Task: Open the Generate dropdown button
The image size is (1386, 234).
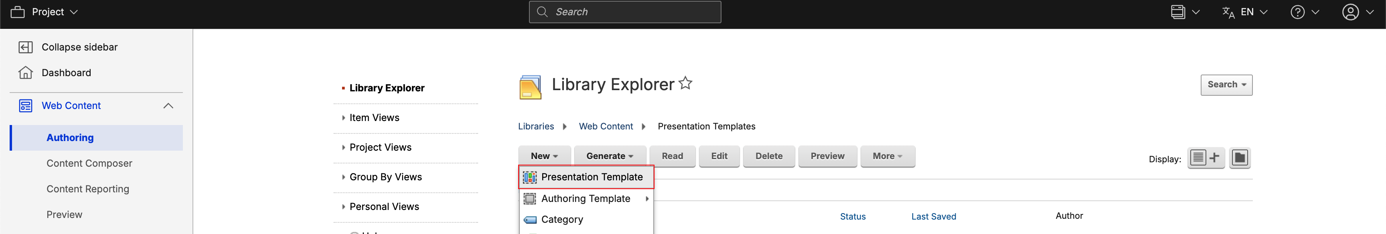Action: [609, 157]
